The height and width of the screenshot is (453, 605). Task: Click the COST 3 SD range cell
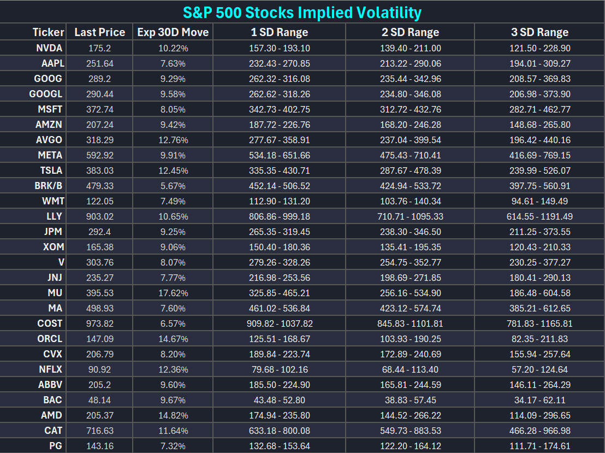(539, 323)
